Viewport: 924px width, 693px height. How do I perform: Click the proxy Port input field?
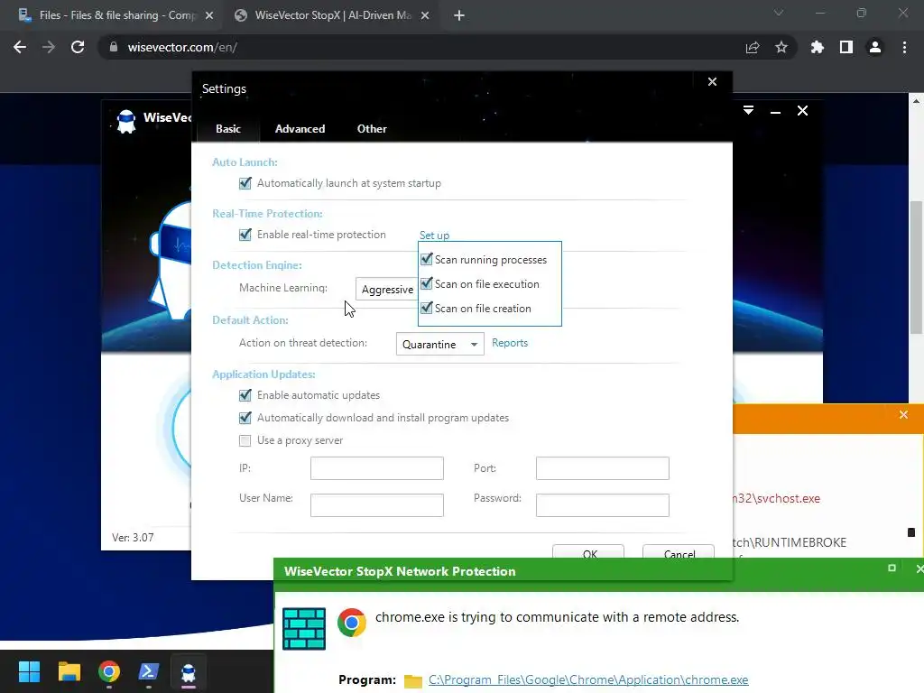(602, 468)
